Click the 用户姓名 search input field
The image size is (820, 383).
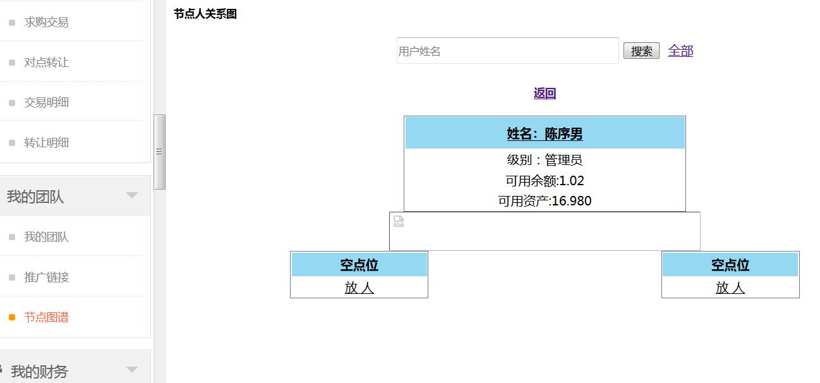click(x=507, y=51)
